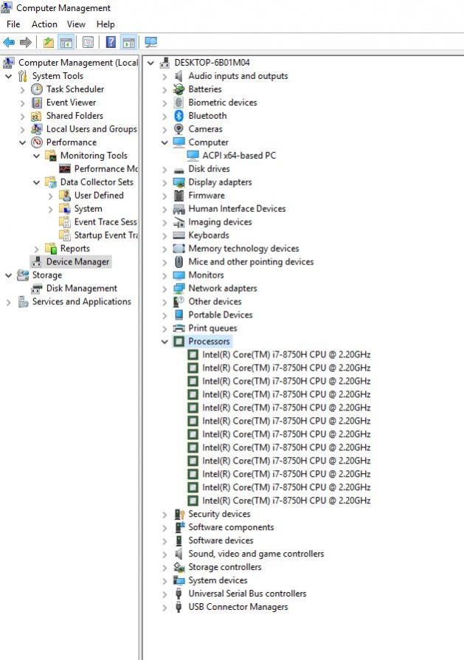
Task: Expand Universal Serial Bus controllers
Action: pyautogui.click(x=165, y=594)
